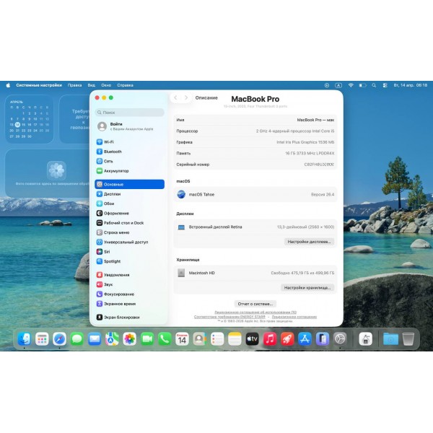The width and height of the screenshot is (433, 433).
Task: Click the Trash icon in Dock
Action: [408, 338]
